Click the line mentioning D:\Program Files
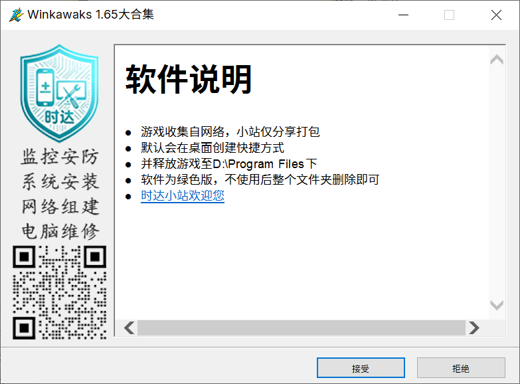520x384 pixels. tap(229, 163)
